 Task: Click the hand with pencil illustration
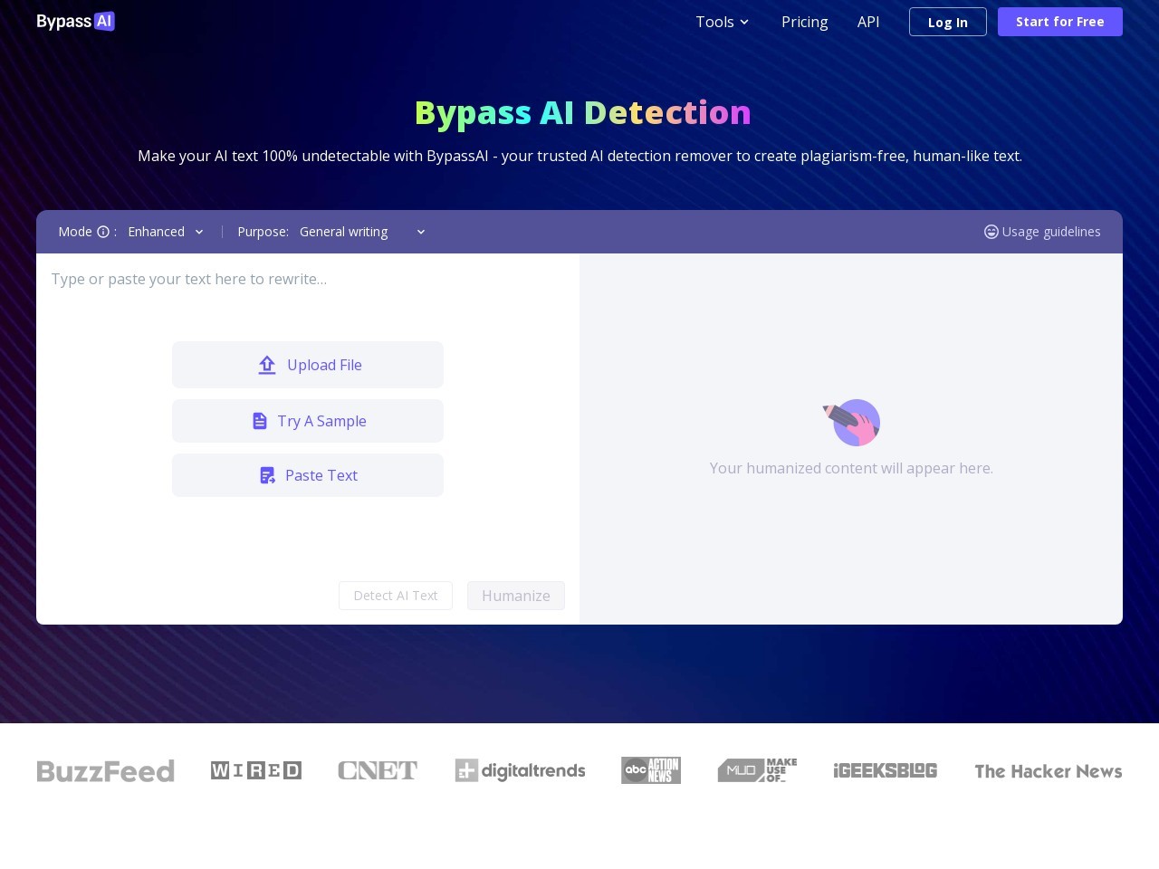click(x=852, y=423)
